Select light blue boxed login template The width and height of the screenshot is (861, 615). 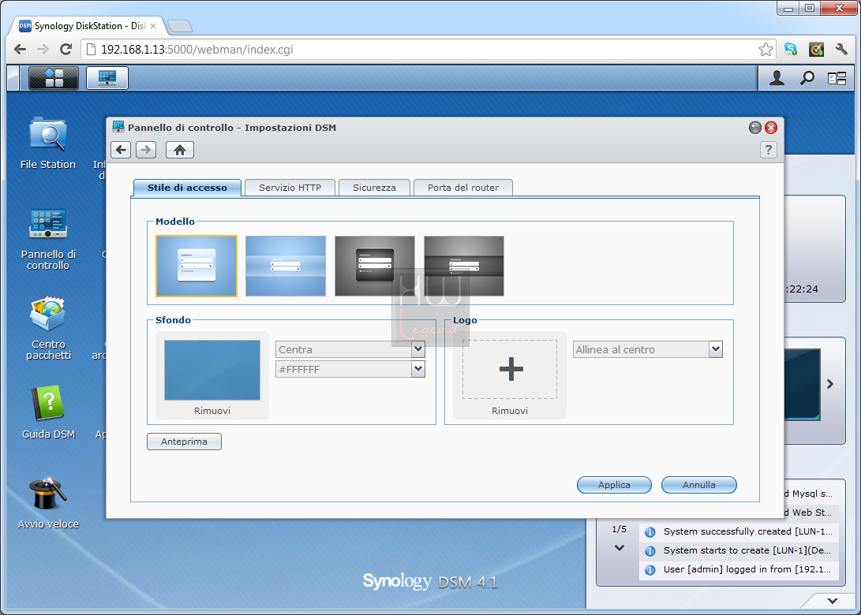point(197,266)
